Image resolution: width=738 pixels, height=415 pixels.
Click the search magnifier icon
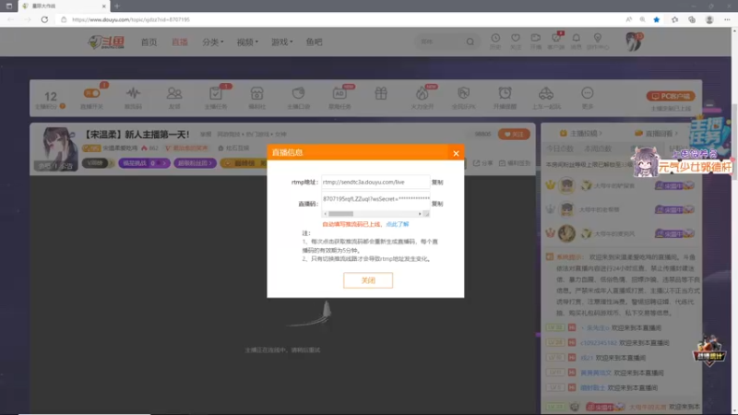pyautogui.click(x=470, y=41)
